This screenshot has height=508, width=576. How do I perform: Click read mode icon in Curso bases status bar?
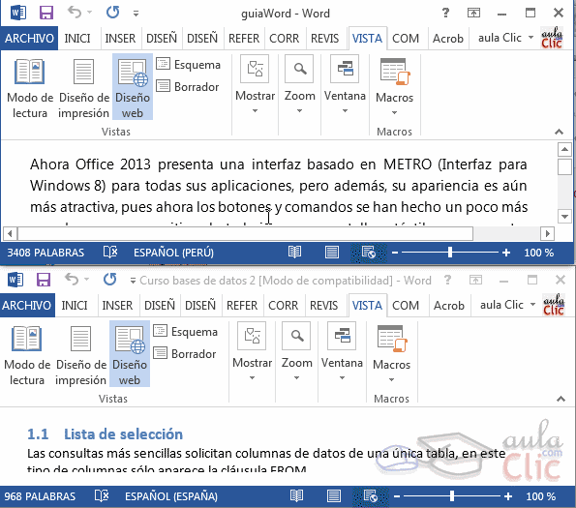296,496
